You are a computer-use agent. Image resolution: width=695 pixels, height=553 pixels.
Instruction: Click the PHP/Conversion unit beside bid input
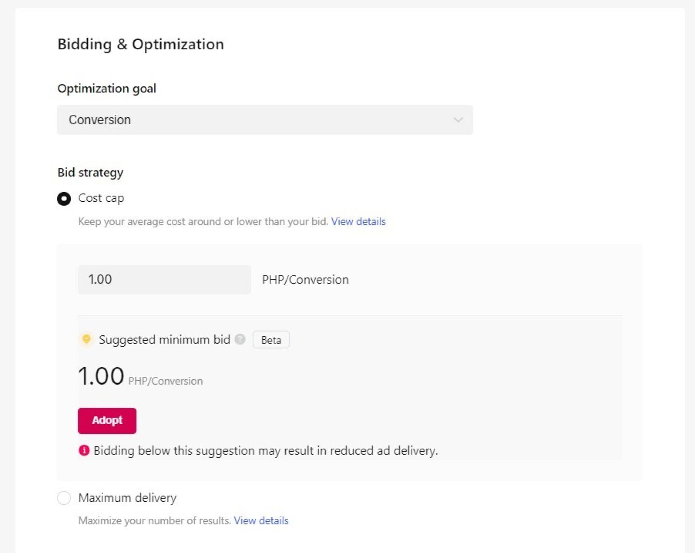tap(305, 280)
